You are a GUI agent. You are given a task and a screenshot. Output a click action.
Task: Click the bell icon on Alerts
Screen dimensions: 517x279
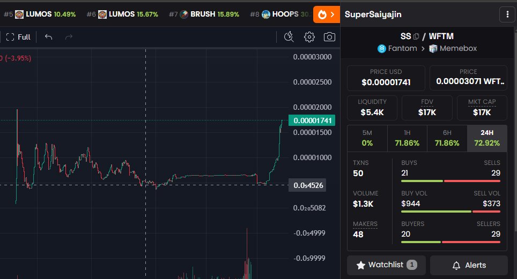456,266
